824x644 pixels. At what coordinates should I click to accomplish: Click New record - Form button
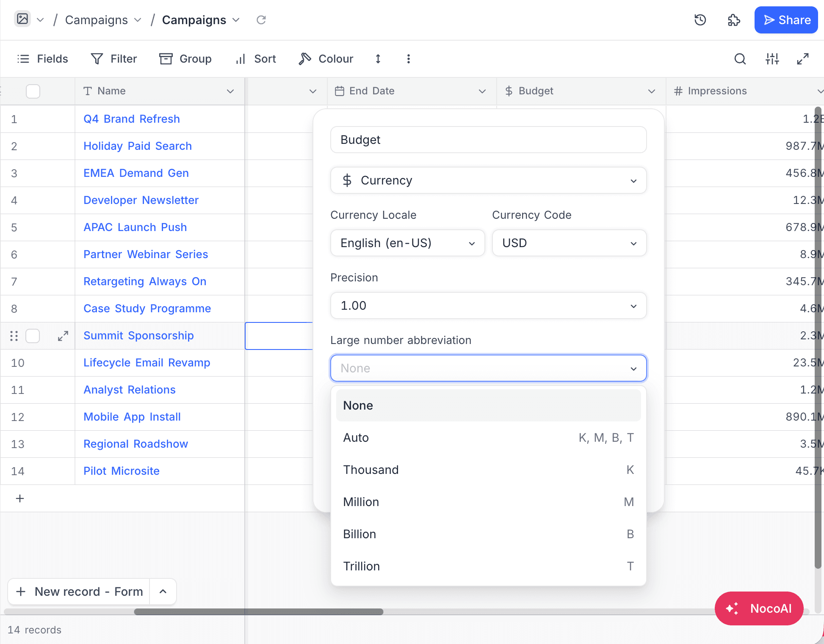tap(79, 592)
